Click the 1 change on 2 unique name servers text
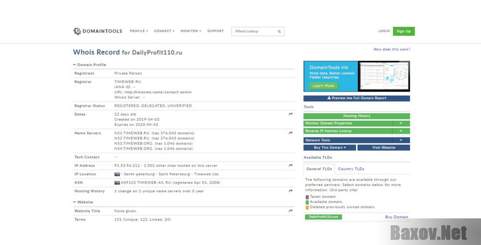 159,191
